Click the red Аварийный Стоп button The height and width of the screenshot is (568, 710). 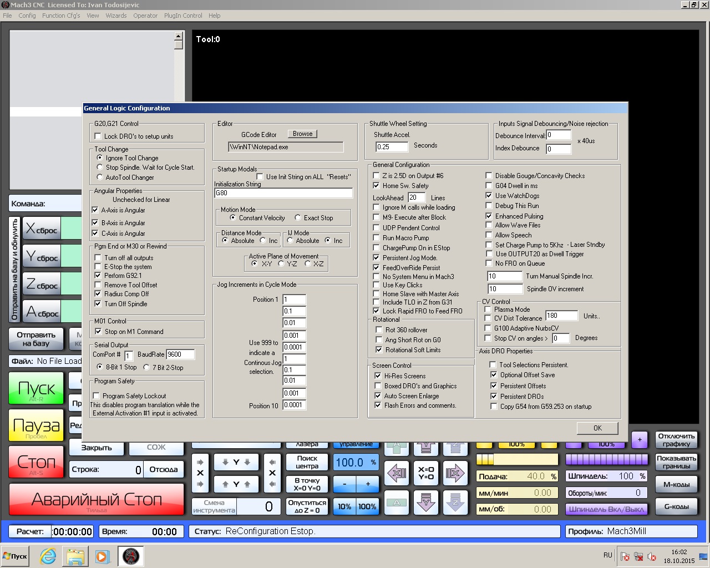point(97,500)
